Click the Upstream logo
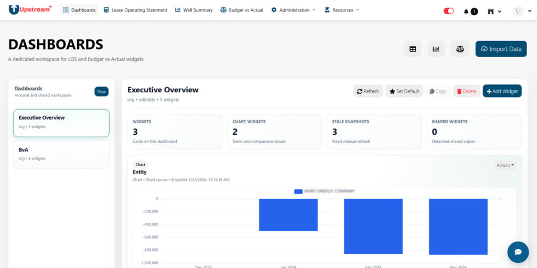The height and width of the screenshot is (268, 537). pyautogui.click(x=30, y=9)
